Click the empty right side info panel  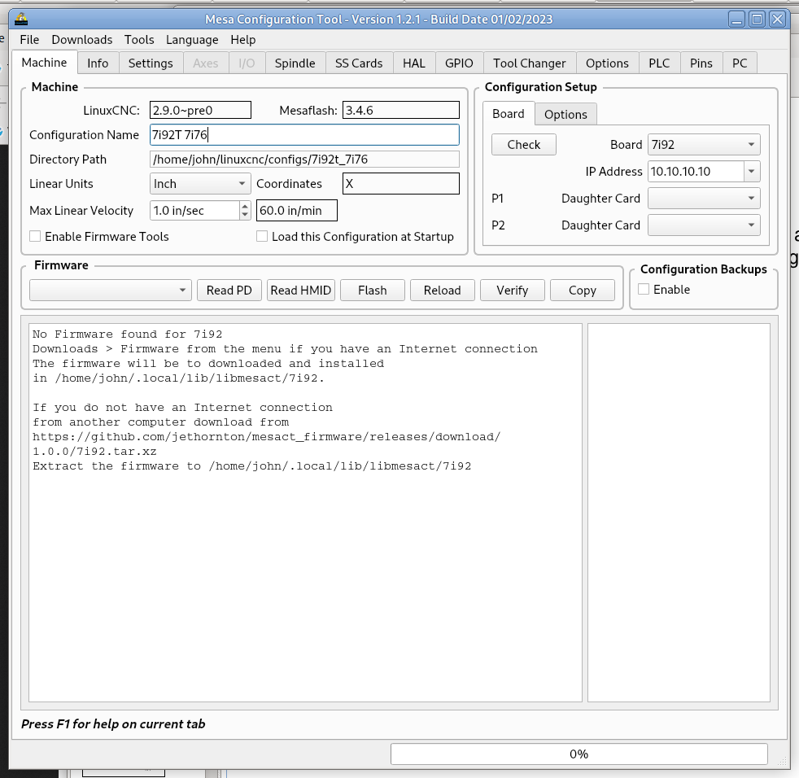[x=679, y=513]
